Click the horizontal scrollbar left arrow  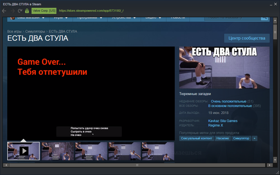click(6, 165)
